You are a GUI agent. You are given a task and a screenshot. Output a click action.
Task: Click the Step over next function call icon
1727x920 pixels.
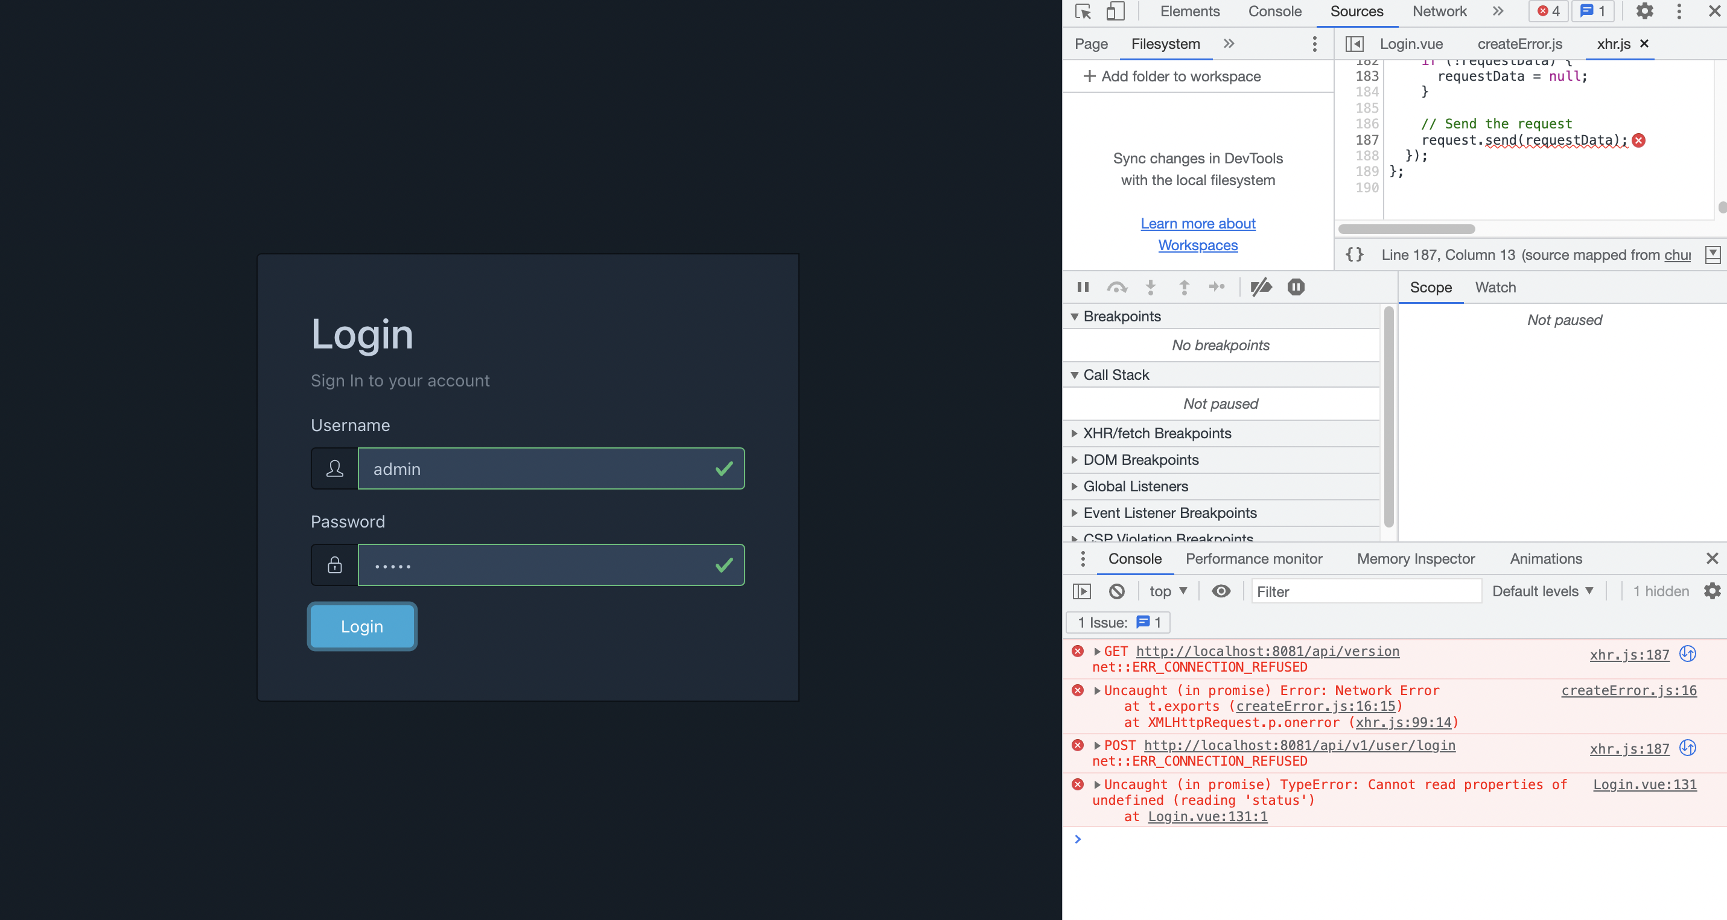pos(1117,286)
